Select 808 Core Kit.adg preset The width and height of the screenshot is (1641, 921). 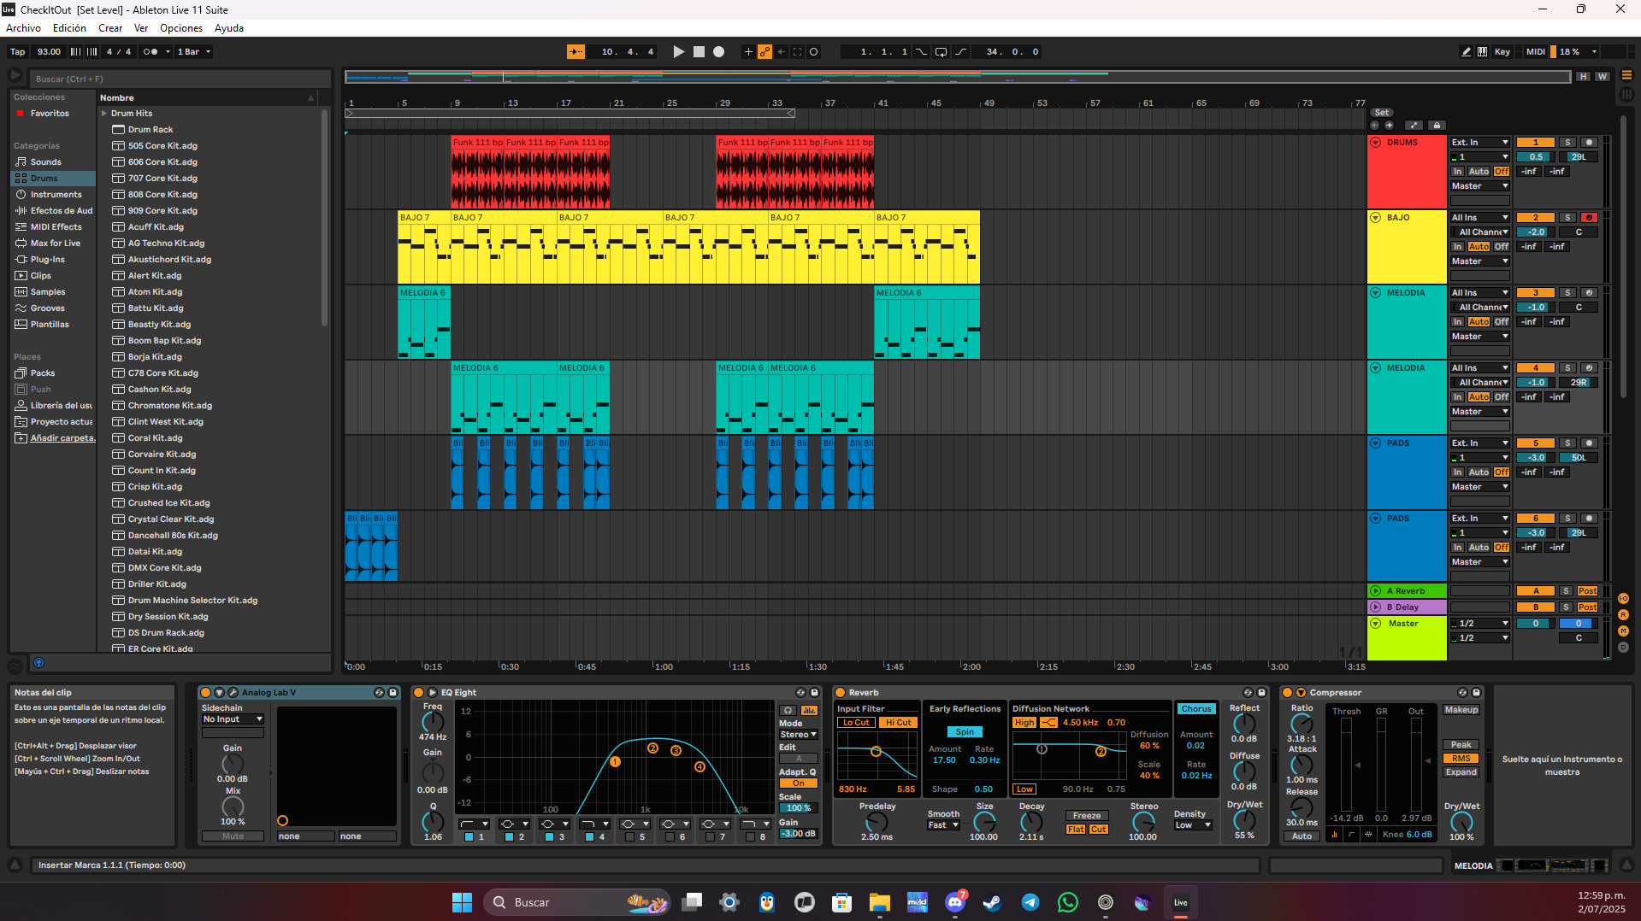[x=162, y=195]
